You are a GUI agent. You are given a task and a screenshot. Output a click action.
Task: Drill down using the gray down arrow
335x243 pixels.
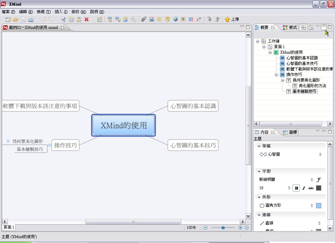coord(209,19)
